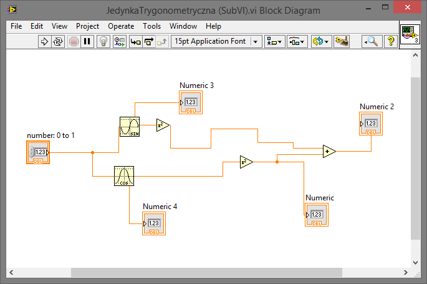Toggle Retain Wire Values button

[x=120, y=41]
